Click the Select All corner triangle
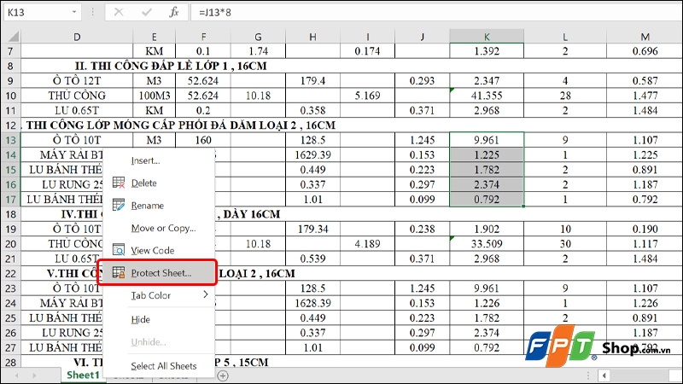Viewport: 683px width, 384px height. point(13,36)
